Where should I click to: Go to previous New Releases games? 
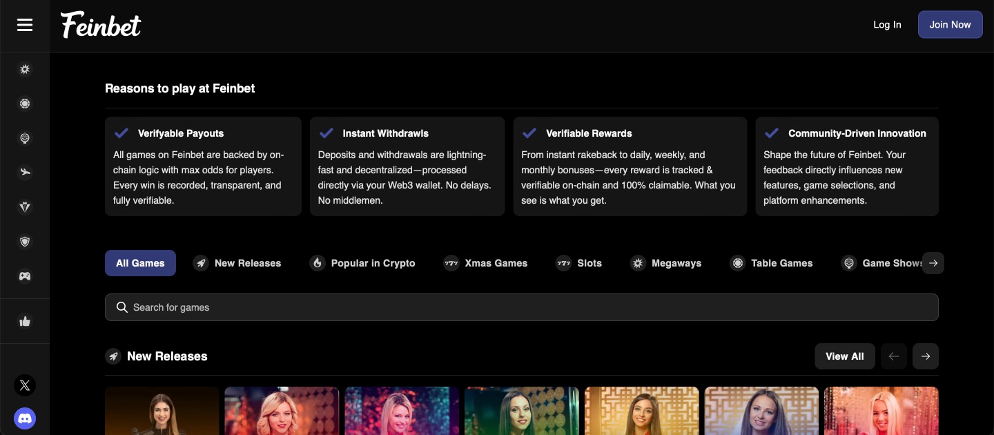893,356
